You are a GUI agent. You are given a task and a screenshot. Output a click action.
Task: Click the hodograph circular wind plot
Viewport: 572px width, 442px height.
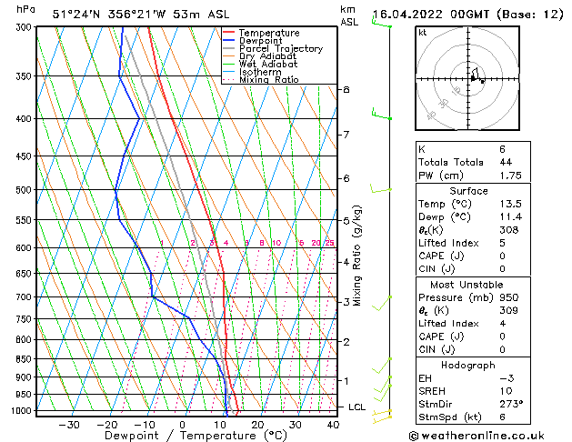469,79
